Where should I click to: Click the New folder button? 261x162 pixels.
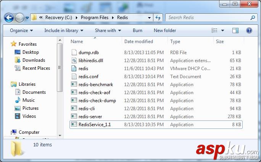pyautogui.click(x=165, y=30)
